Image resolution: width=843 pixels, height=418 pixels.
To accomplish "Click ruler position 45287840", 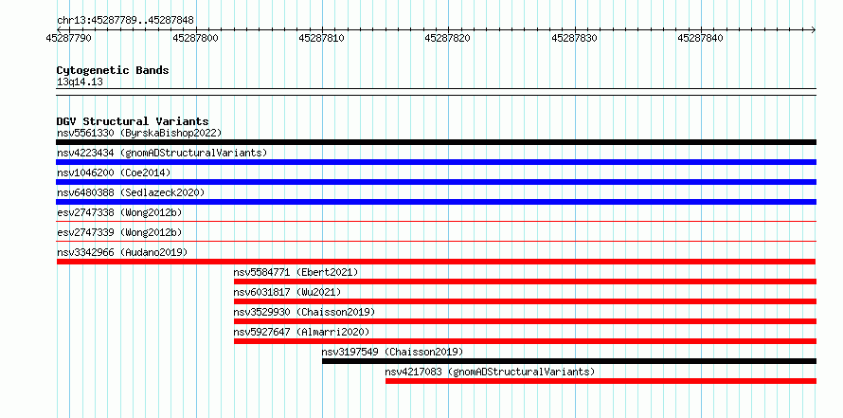I will click(x=701, y=38).
